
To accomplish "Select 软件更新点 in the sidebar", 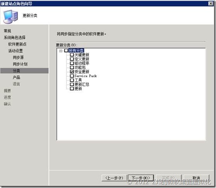I will pyautogui.click(x=17, y=44).
